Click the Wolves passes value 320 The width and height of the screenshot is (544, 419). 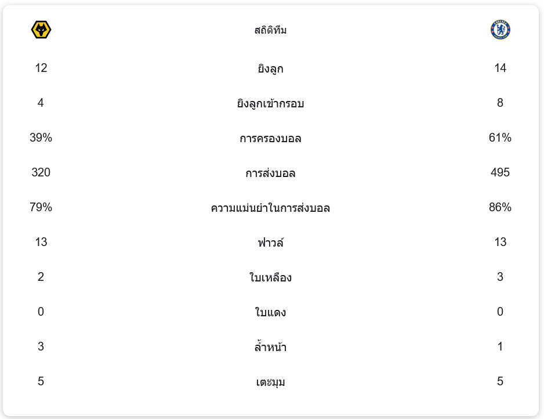pos(41,172)
